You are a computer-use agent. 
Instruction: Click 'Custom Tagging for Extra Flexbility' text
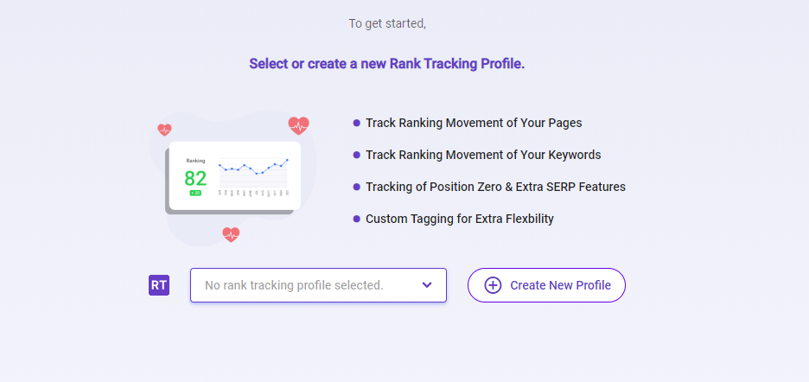(460, 219)
